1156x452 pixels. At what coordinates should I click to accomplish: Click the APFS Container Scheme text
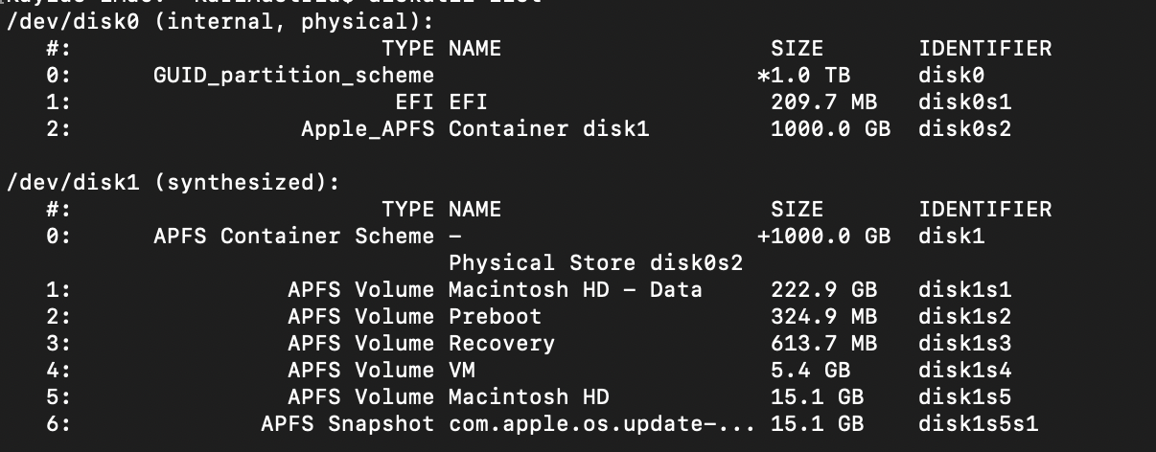coord(293,236)
